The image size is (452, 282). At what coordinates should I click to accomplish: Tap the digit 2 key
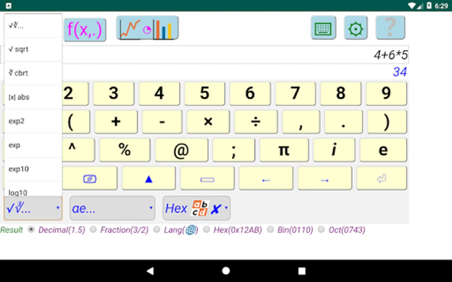75,93
